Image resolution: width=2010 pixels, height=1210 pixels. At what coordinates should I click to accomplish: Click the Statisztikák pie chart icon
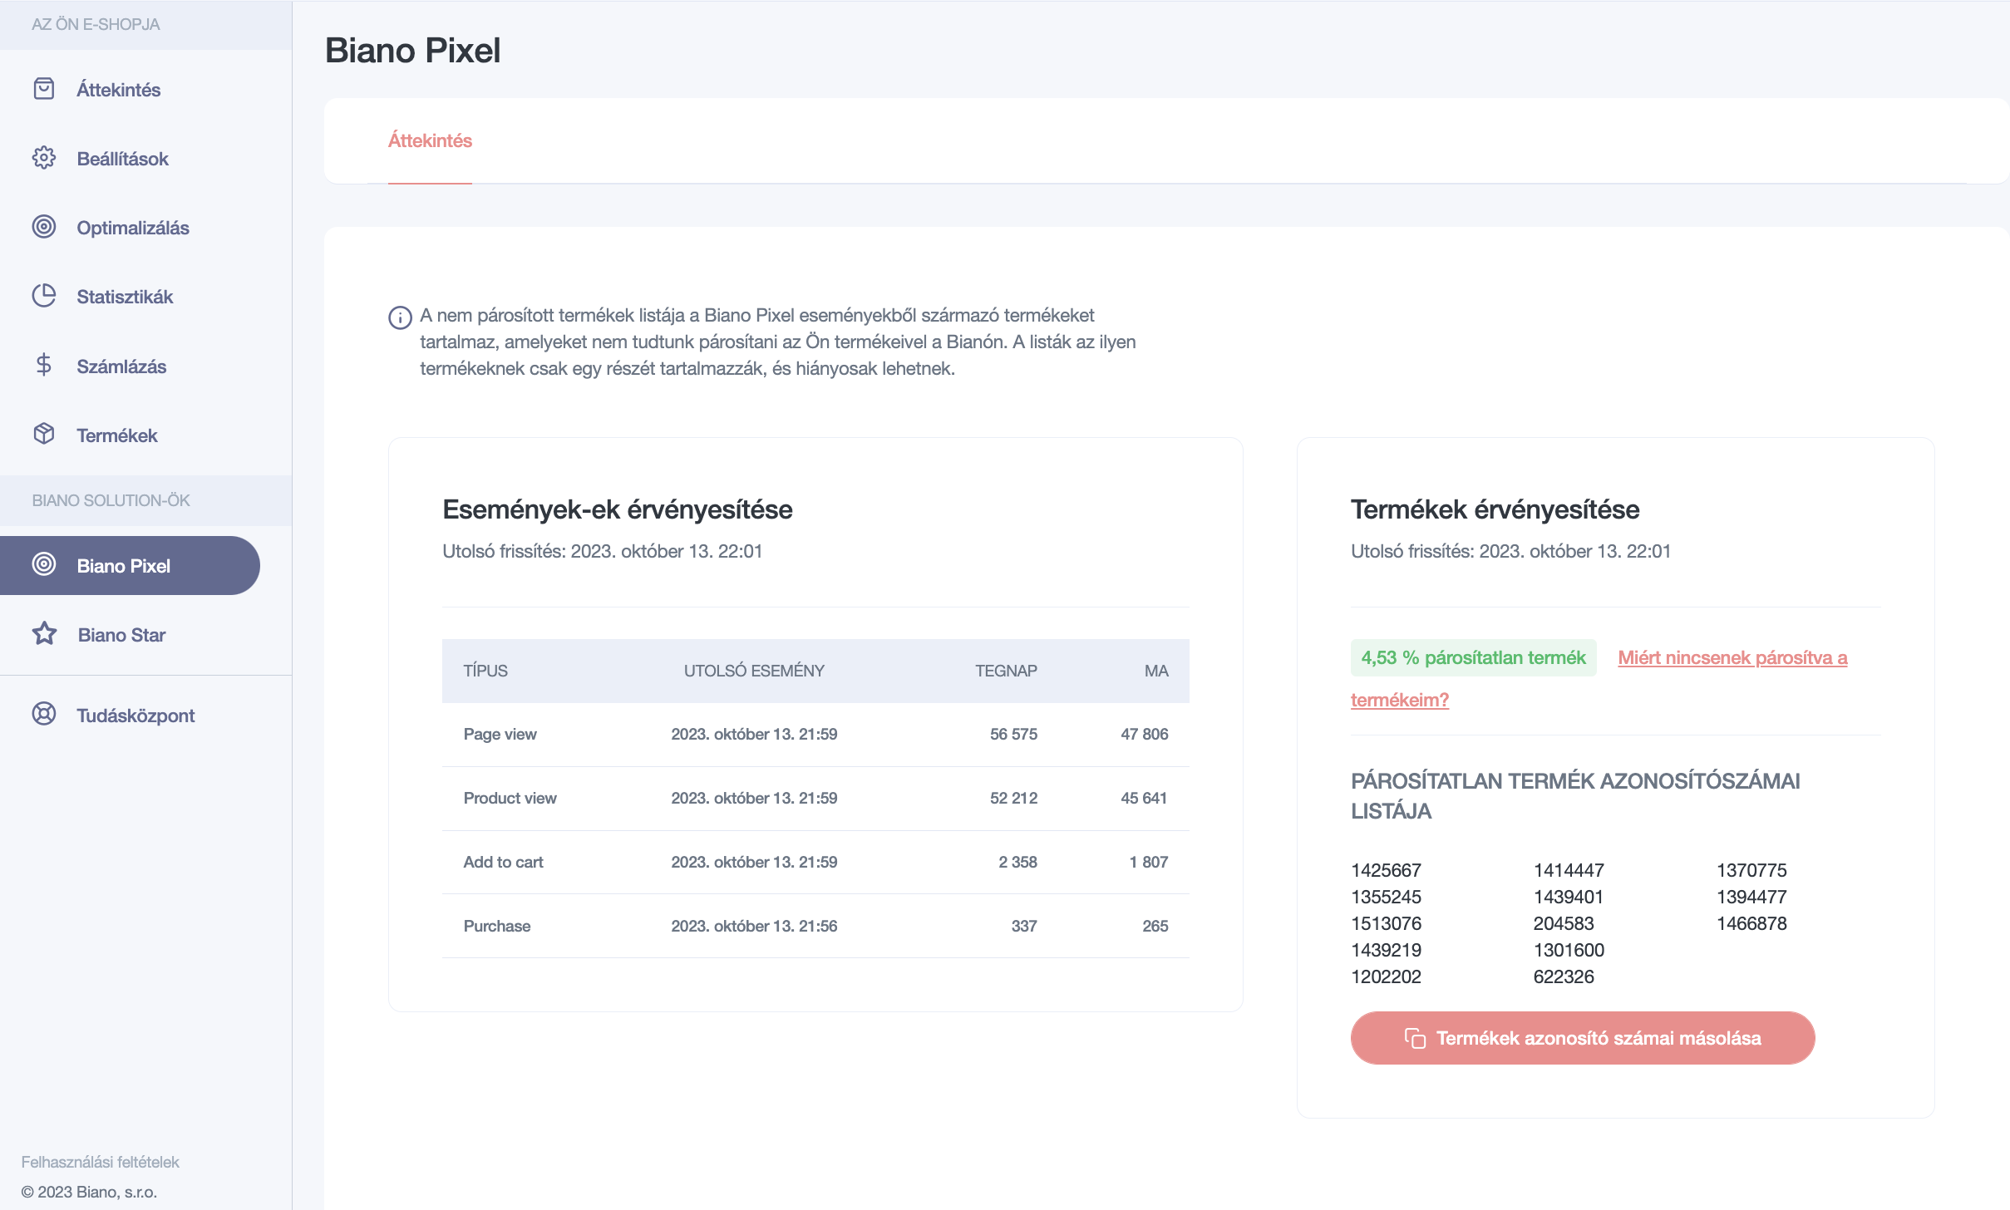pyautogui.click(x=44, y=296)
